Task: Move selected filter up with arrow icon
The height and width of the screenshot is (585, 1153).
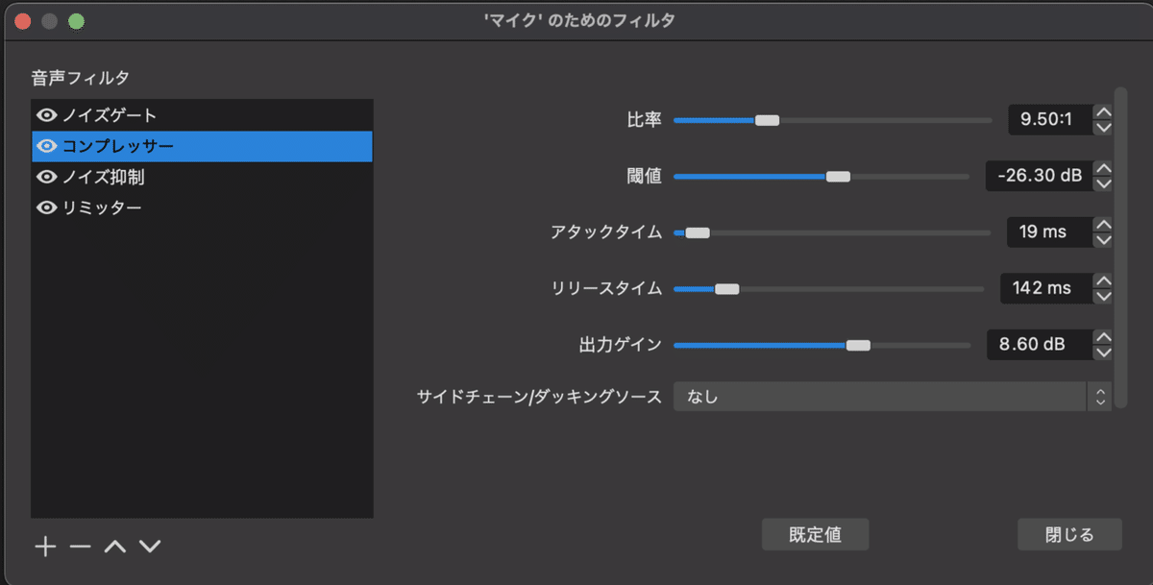Action: [x=114, y=547]
